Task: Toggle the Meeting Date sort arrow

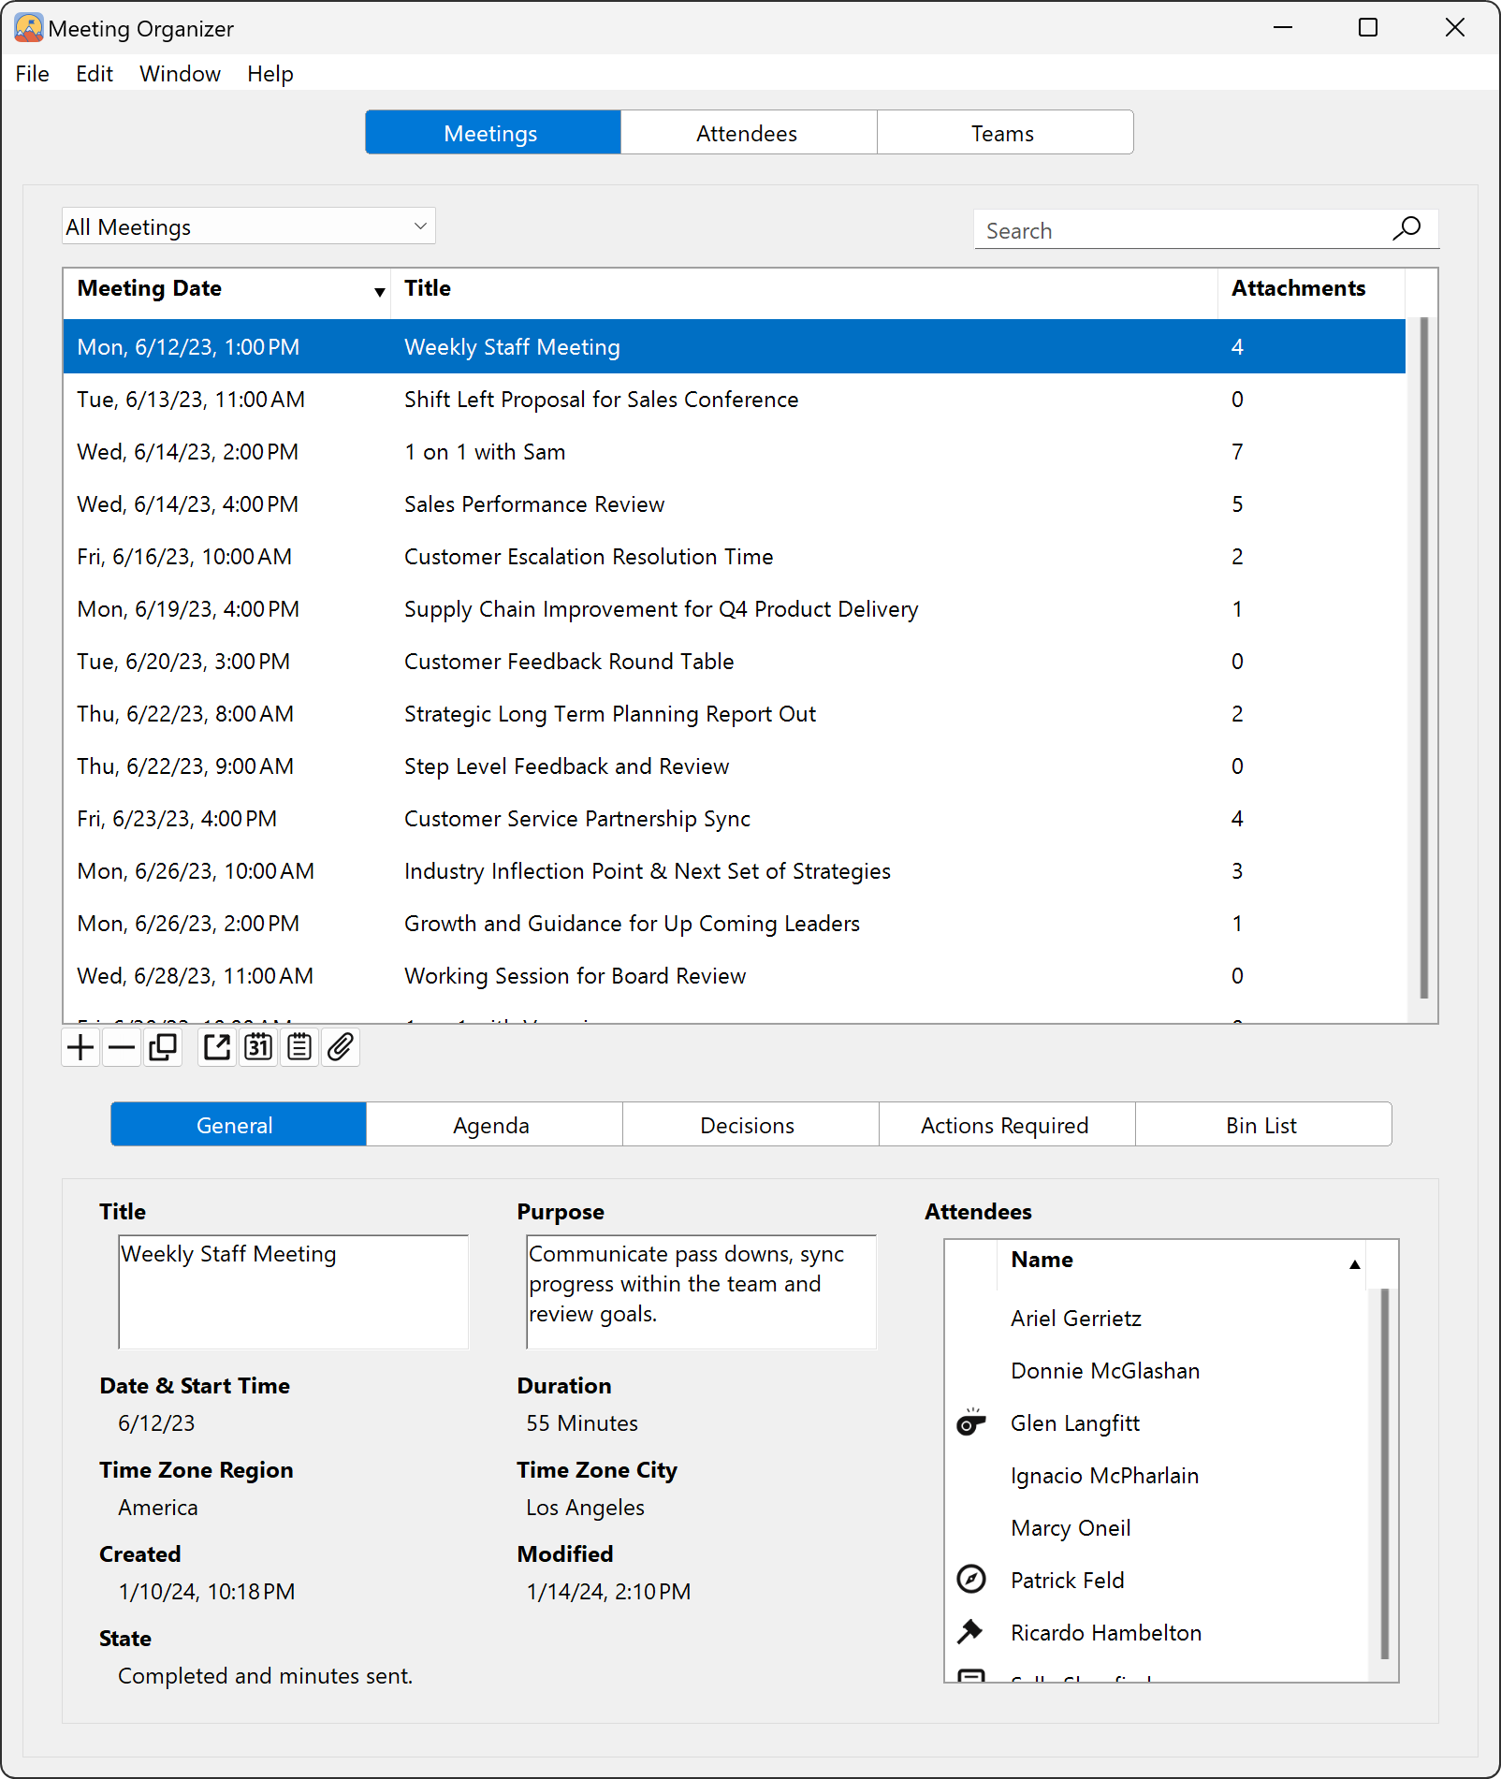Action: 379,291
